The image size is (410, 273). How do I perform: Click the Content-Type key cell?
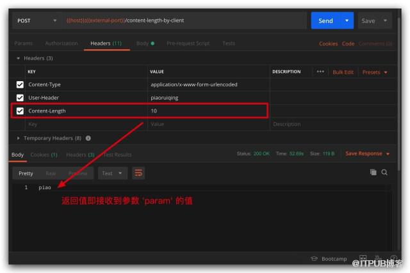point(86,84)
